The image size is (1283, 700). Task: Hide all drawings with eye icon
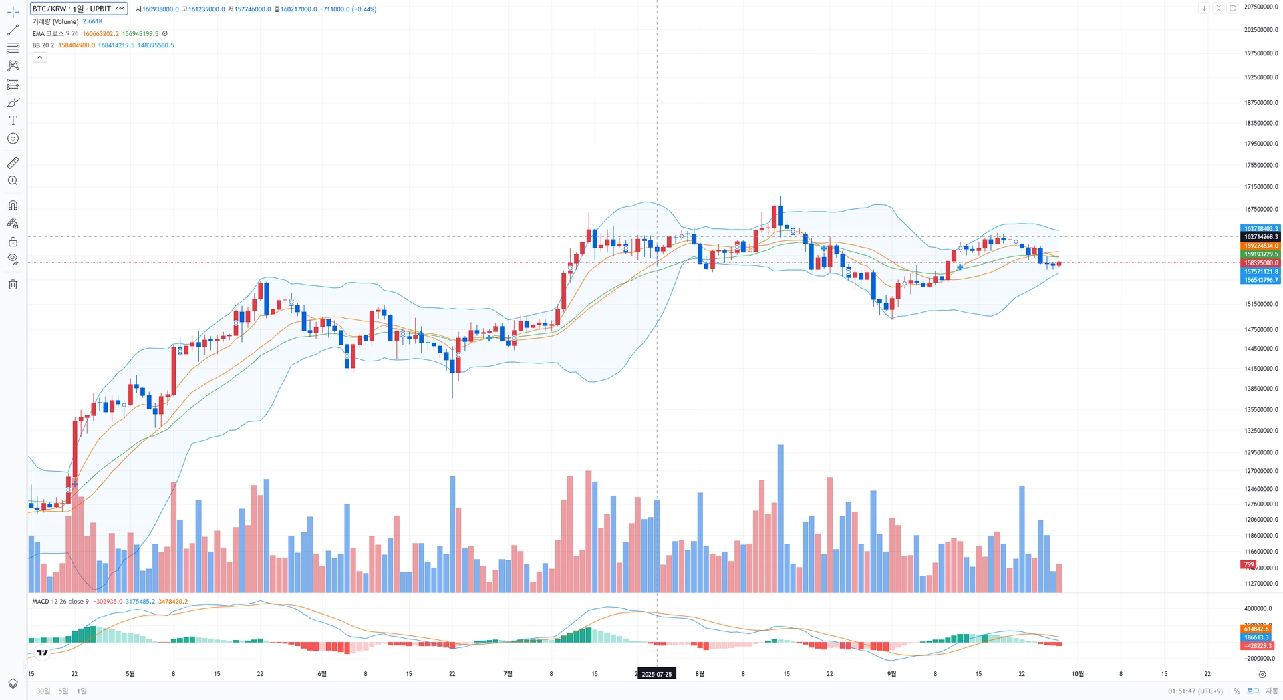coord(13,259)
